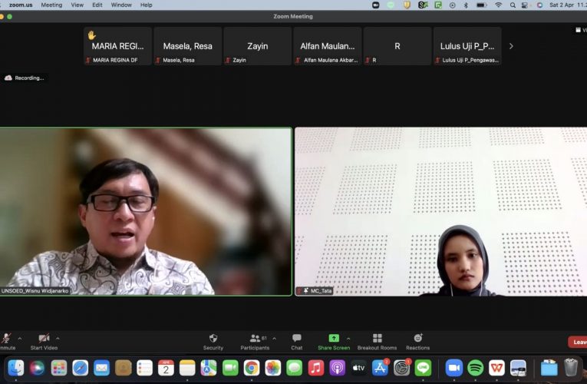Open App Store from the dock
This screenshot has height=384, width=587.
click(380, 368)
